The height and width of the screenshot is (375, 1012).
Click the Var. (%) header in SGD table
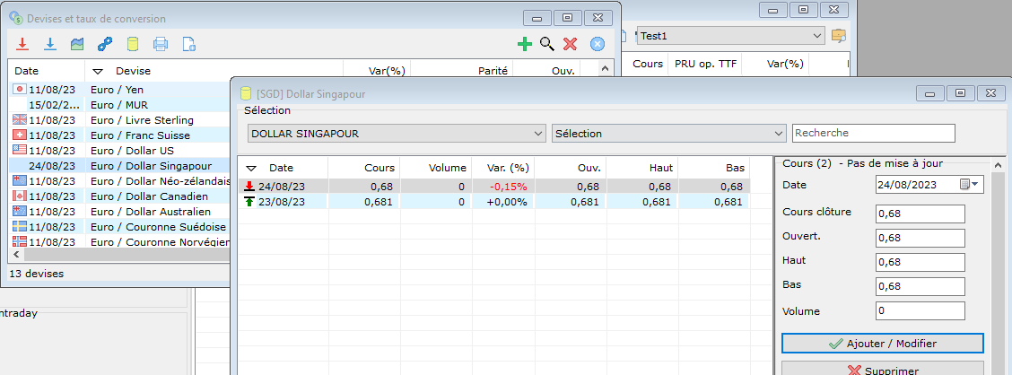pos(509,168)
